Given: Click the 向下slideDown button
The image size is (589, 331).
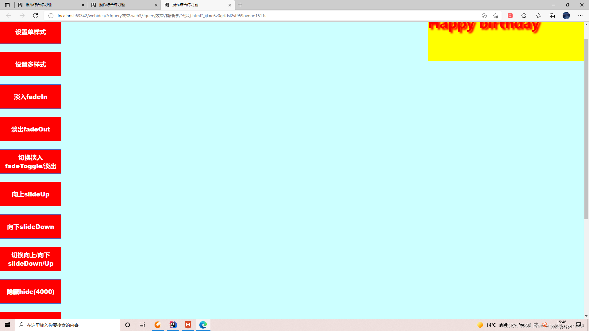Looking at the screenshot, I should (31, 226).
